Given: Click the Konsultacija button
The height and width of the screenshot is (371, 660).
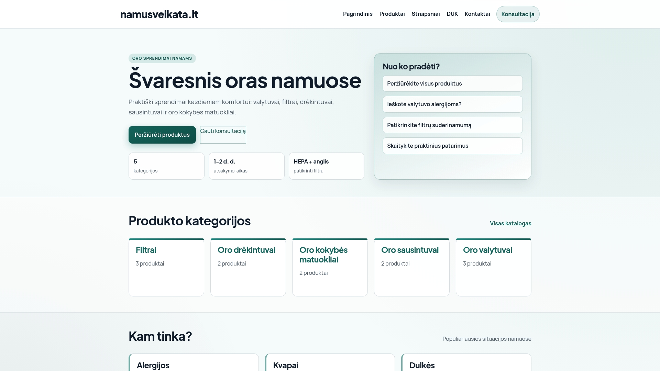Looking at the screenshot, I should click(518, 14).
